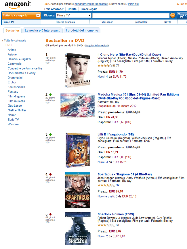
Task: Click star rating of Spartacus Stagione 01
Action: tap(105, 185)
